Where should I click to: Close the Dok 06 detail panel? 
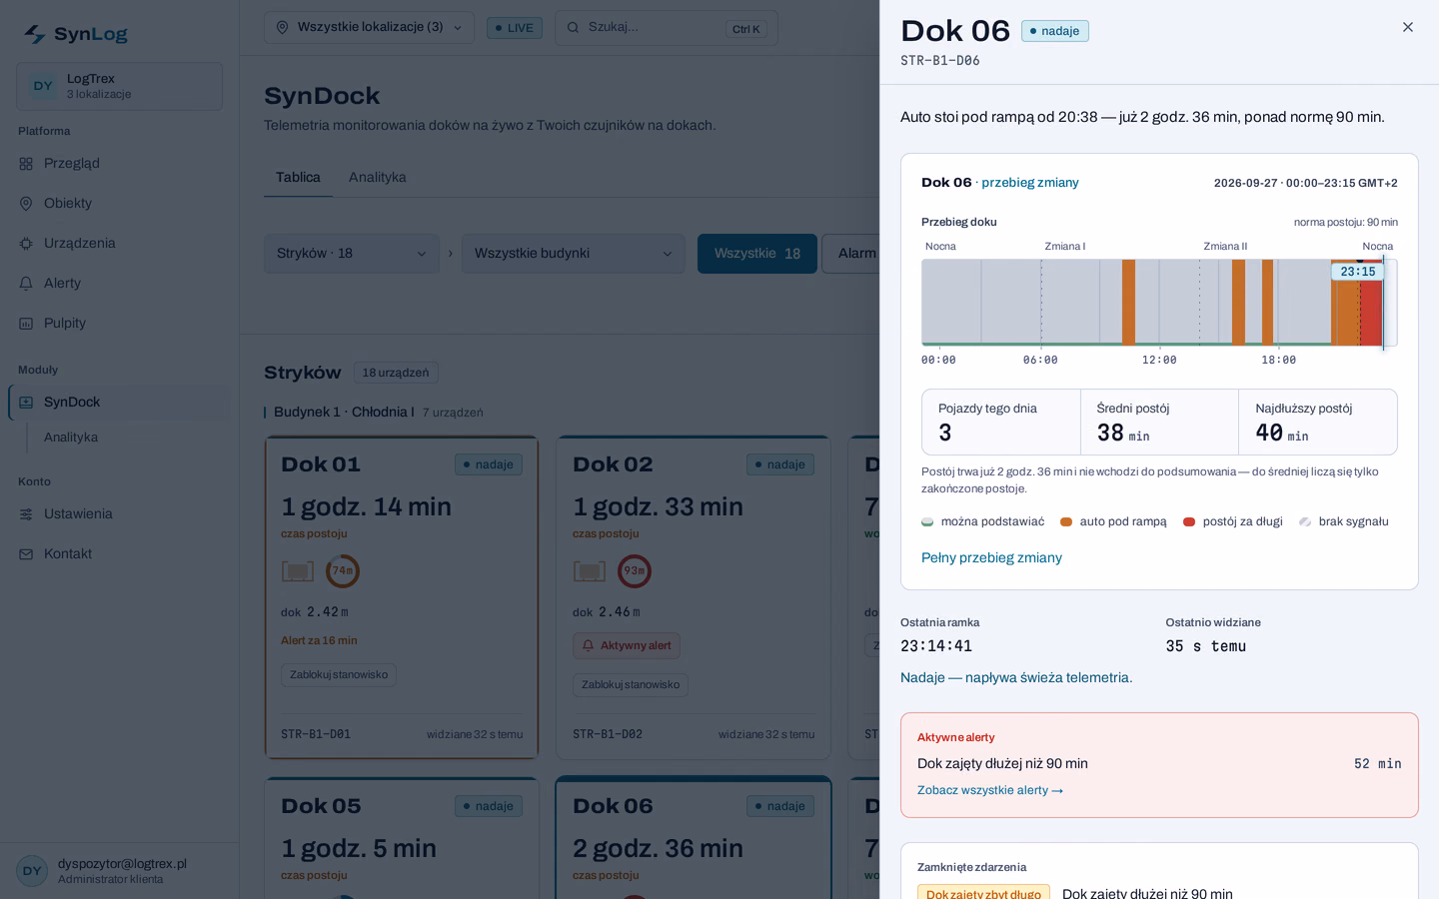[1407, 27]
